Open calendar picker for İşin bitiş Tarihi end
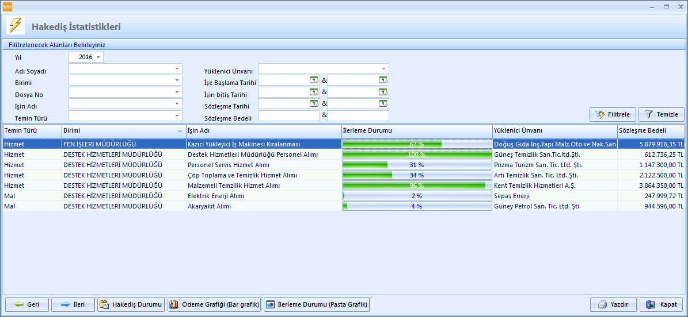This screenshot has height=317, width=688. pyautogui.click(x=383, y=92)
